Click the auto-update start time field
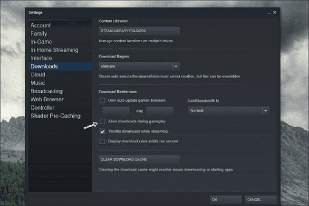The height and width of the screenshot is (206, 309). (116, 111)
